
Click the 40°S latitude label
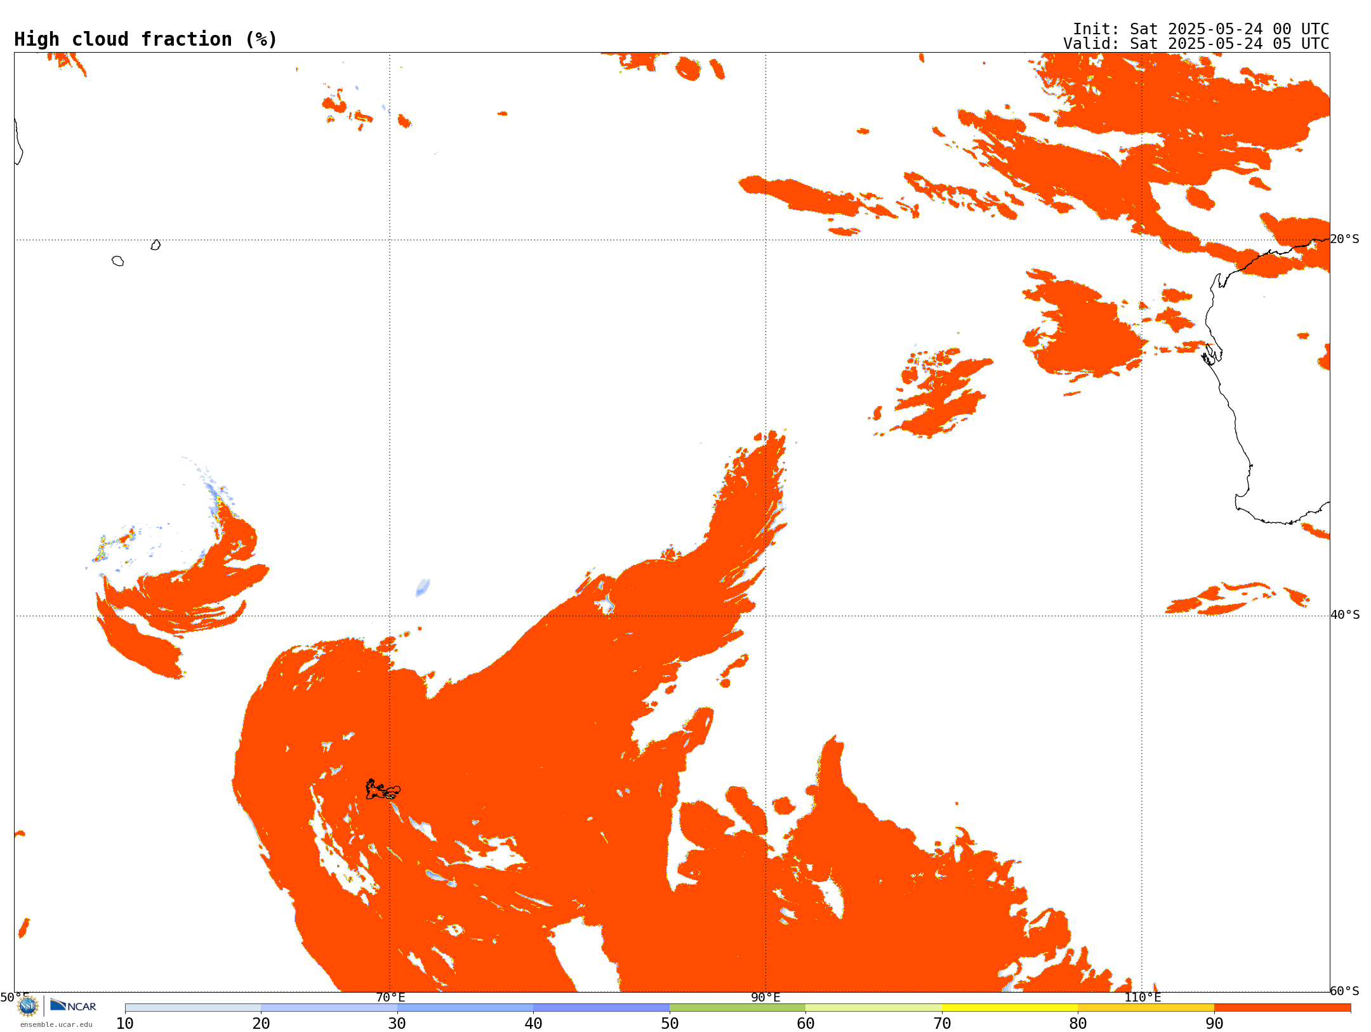(x=1345, y=615)
